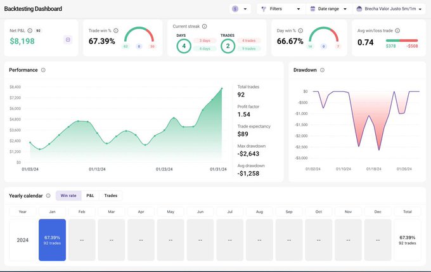Click the purple icon in Net P&L card
Screen dimensions: 431x272
68,40
